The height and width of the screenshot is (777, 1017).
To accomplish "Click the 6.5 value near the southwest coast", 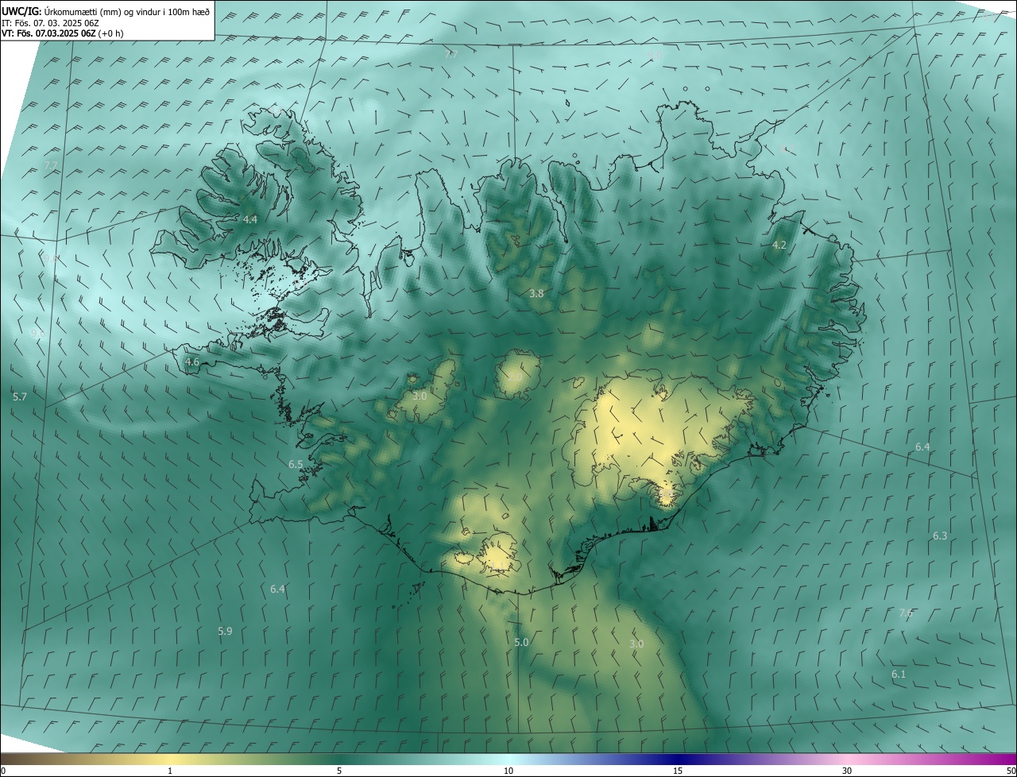I will 296,464.
